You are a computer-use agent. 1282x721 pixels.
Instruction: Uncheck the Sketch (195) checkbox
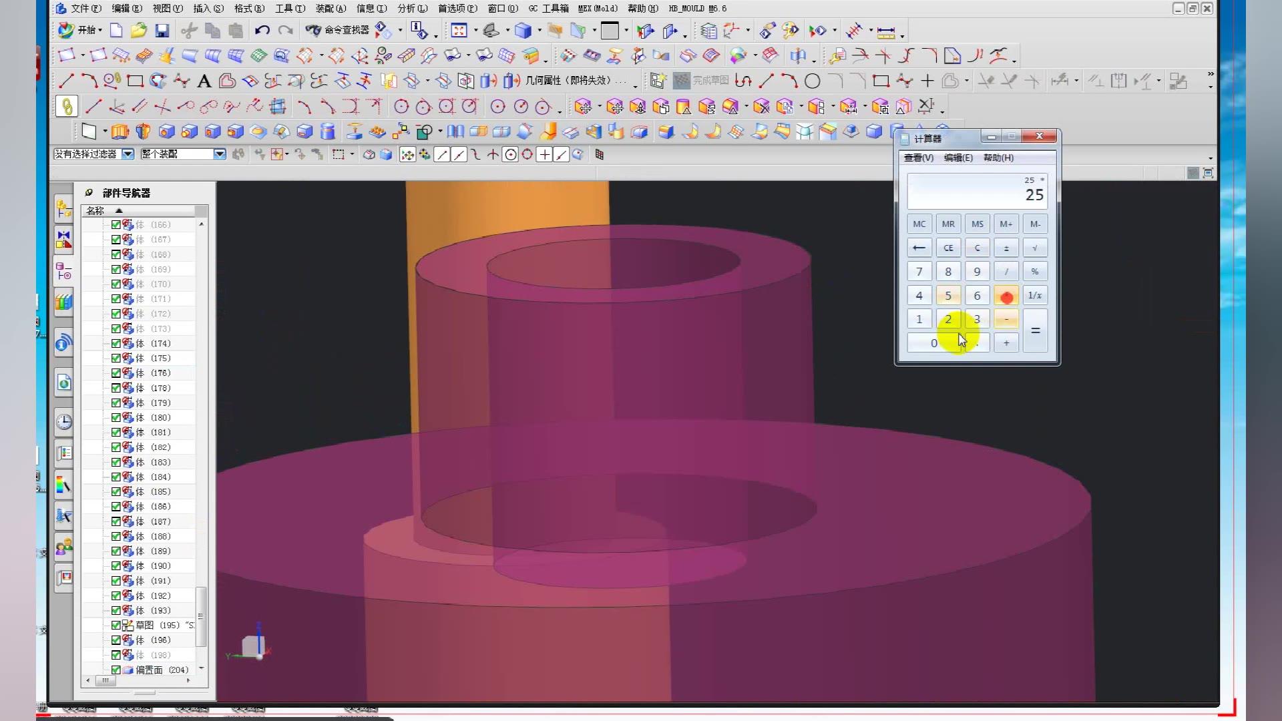[x=116, y=626]
